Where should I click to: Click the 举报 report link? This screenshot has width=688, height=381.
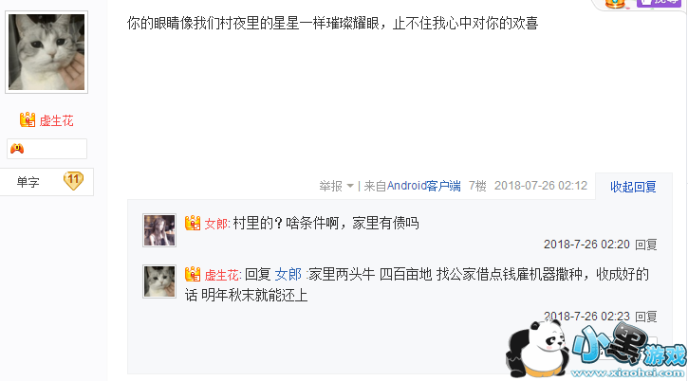coord(331,187)
